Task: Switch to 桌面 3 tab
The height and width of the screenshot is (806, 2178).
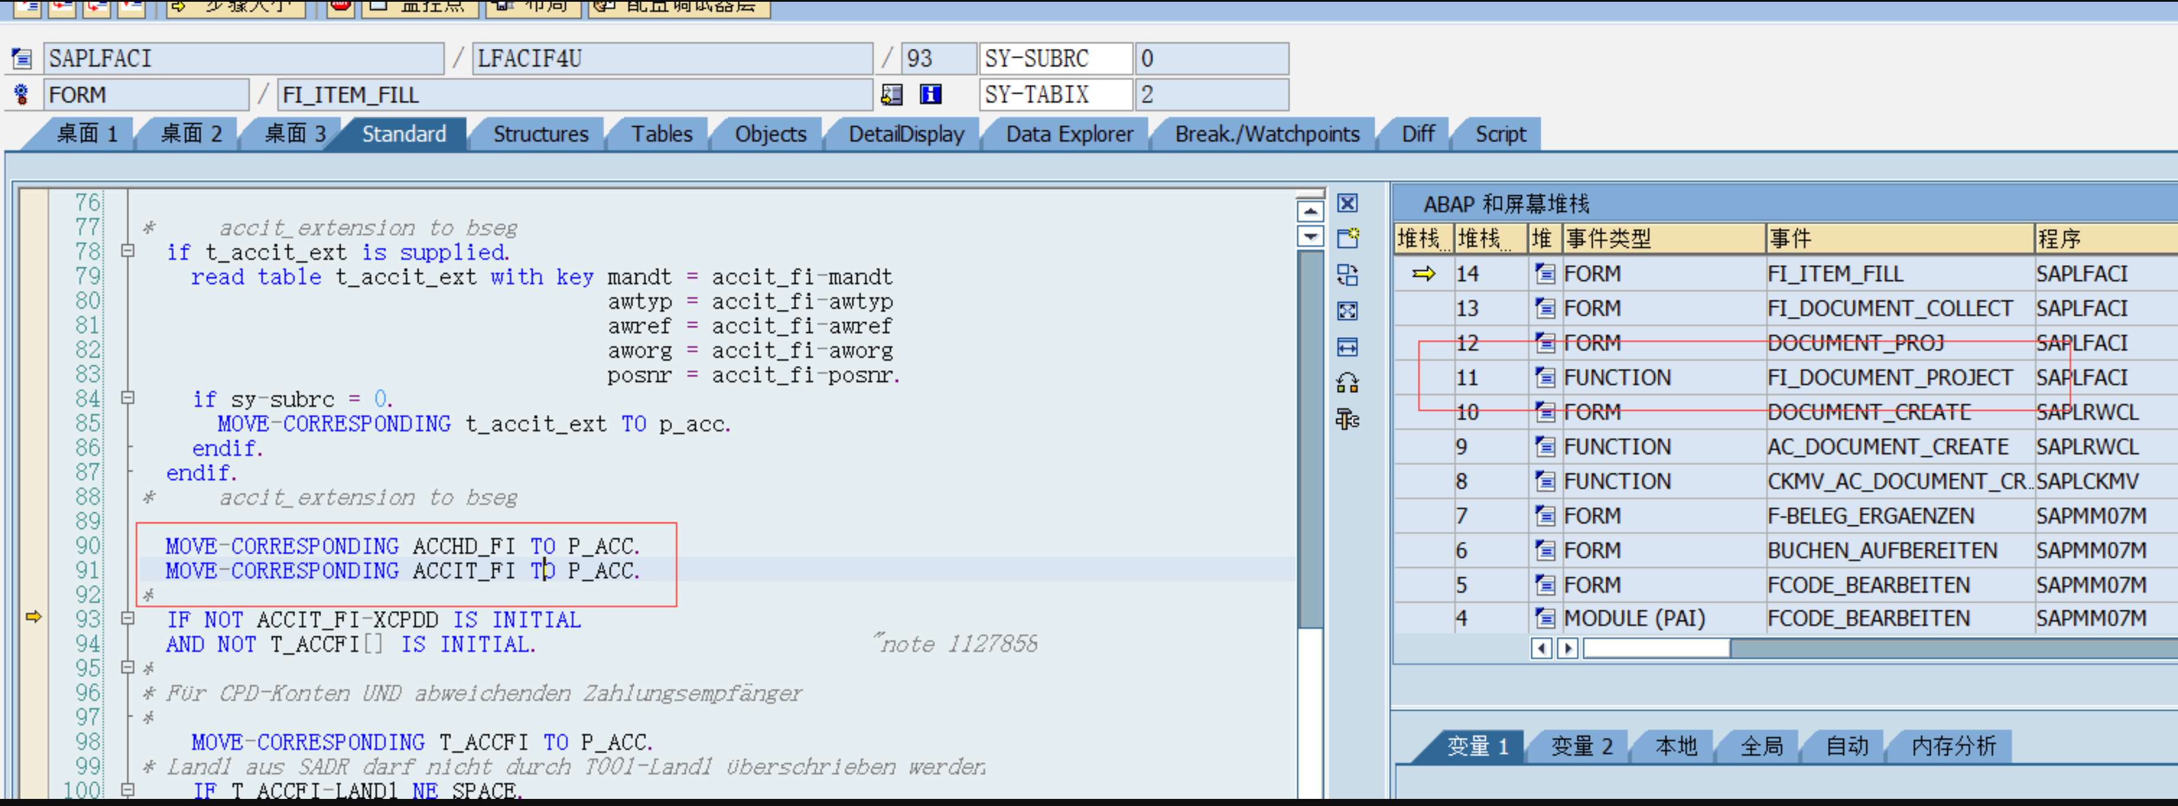Action: [x=295, y=135]
